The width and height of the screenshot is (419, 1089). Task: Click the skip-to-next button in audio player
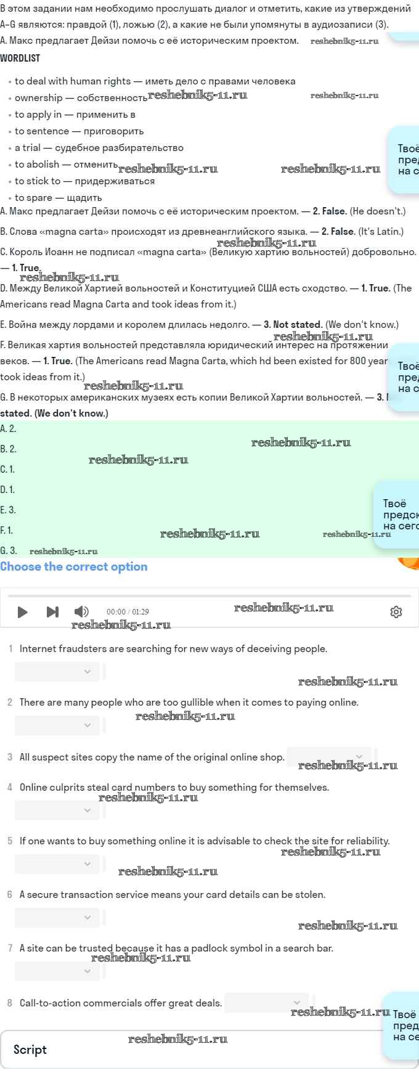click(x=52, y=612)
